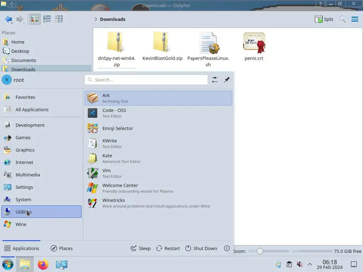Open Downloads in Places panel

click(x=46, y=69)
